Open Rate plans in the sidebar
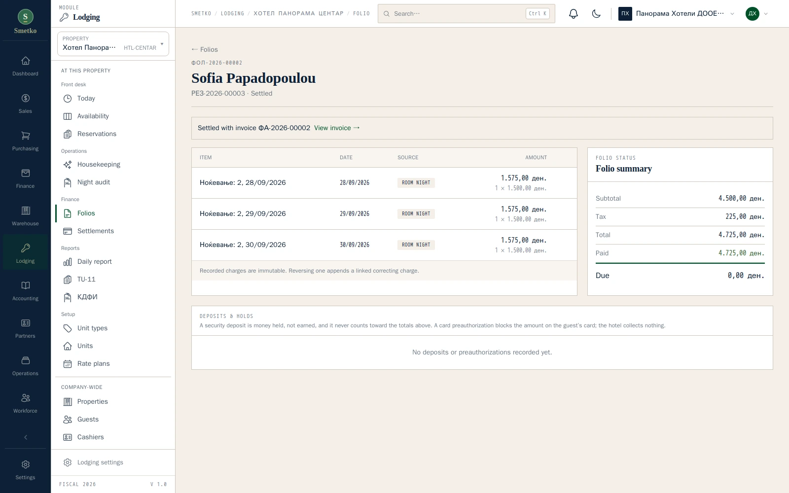 point(113,364)
